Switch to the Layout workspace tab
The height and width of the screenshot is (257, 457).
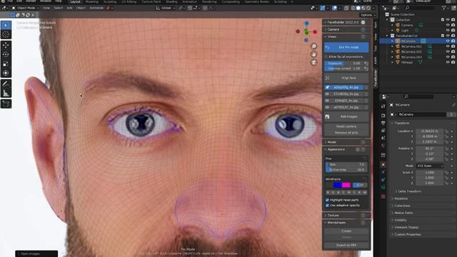click(75, 1)
